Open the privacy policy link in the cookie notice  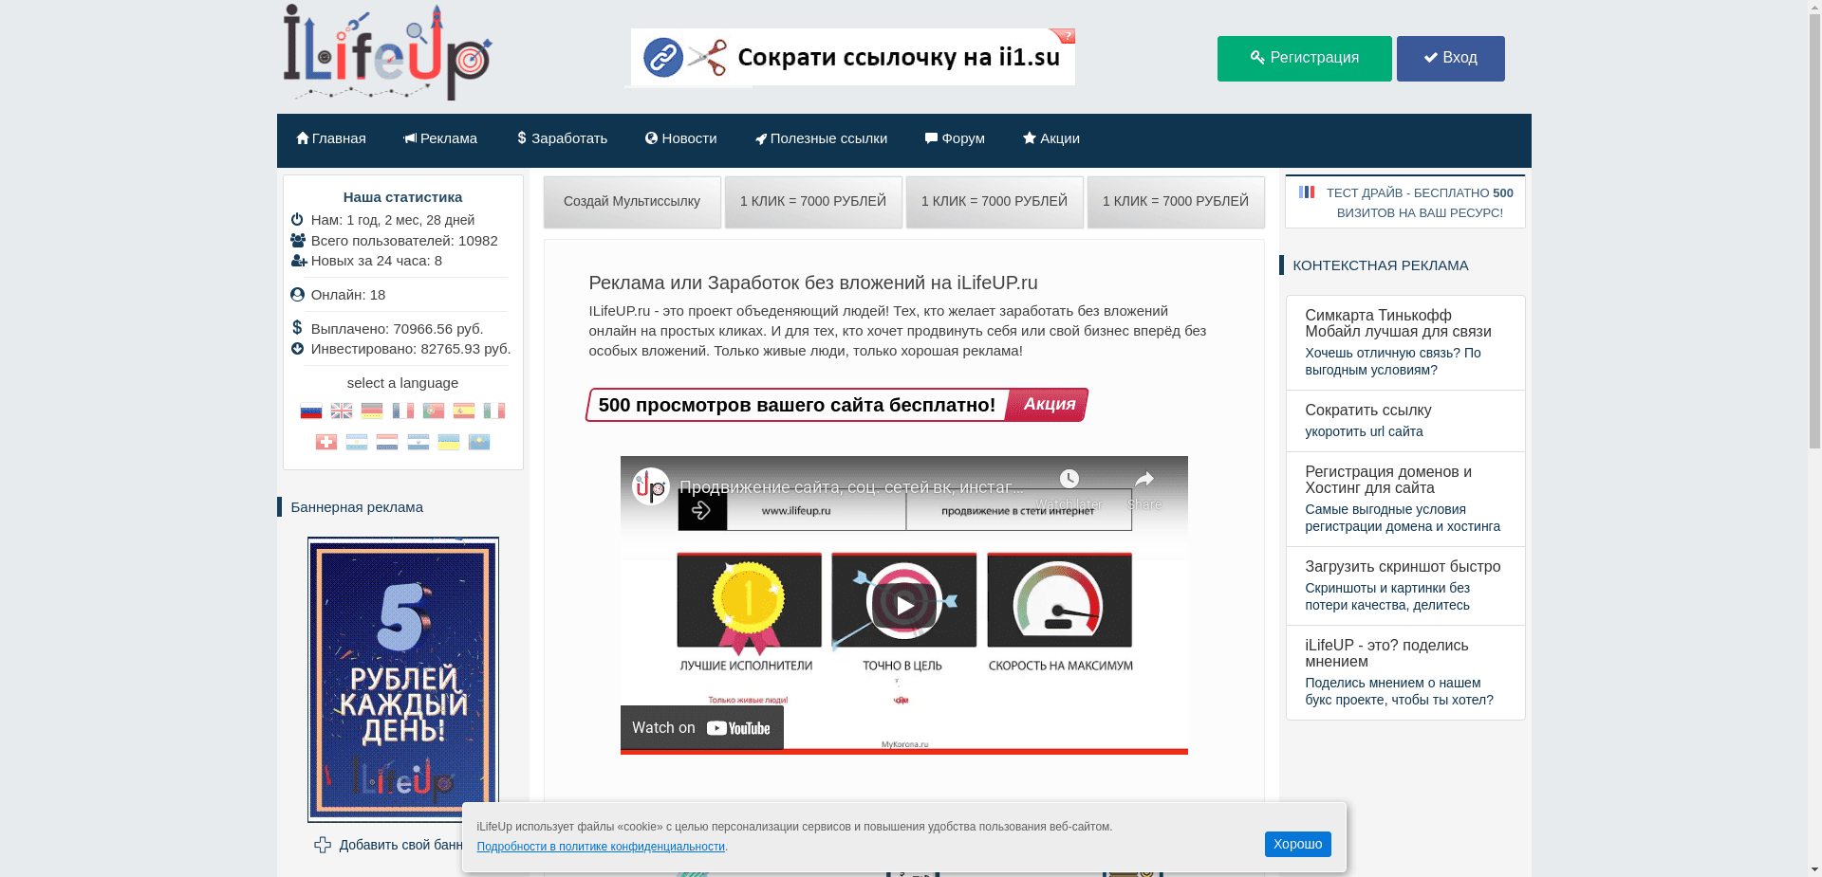pos(599,847)
